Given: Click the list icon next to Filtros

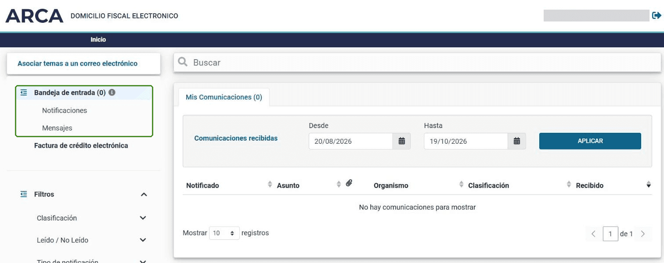Looking at the screenshot, I should click(24, 194).
